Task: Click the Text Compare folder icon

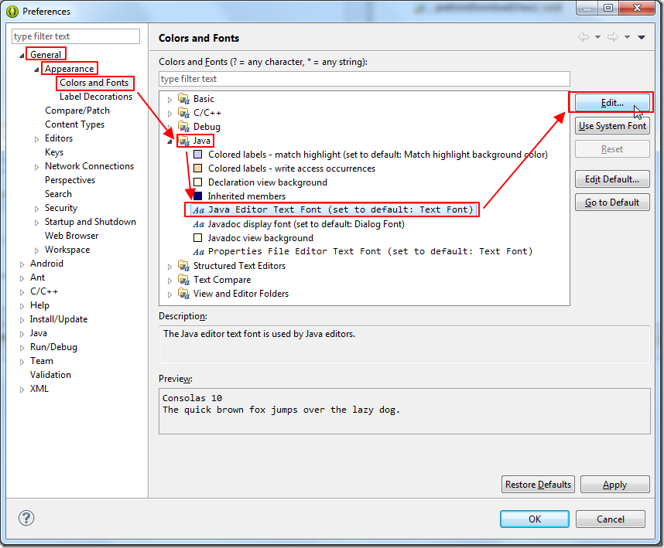Action: pos(183,280)
